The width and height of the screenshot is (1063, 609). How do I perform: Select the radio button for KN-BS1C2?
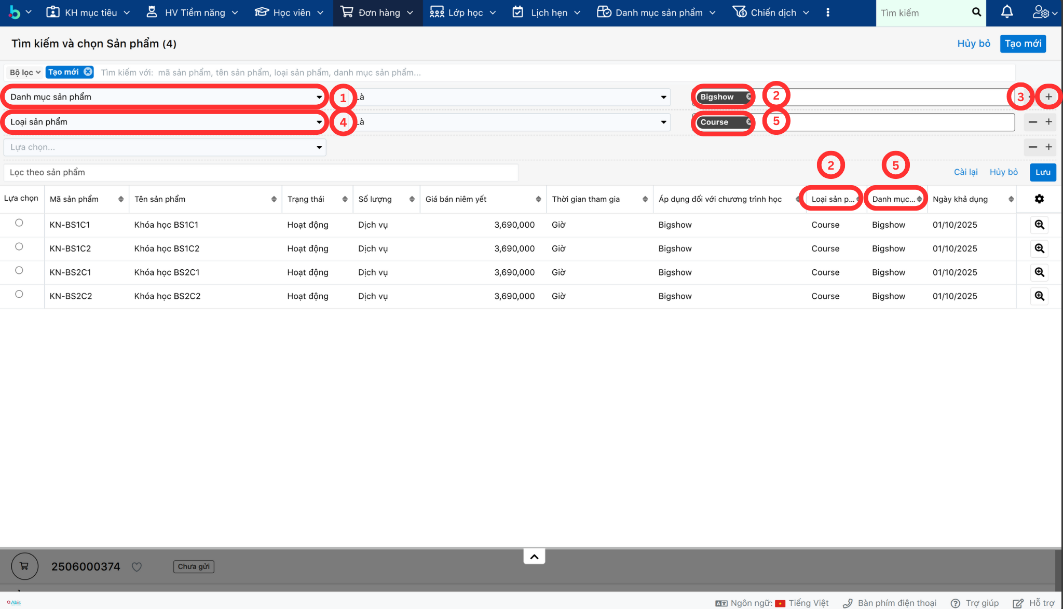pos(19,246)
